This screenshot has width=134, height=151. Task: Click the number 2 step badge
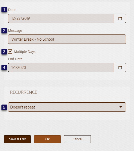click(4, 31)
